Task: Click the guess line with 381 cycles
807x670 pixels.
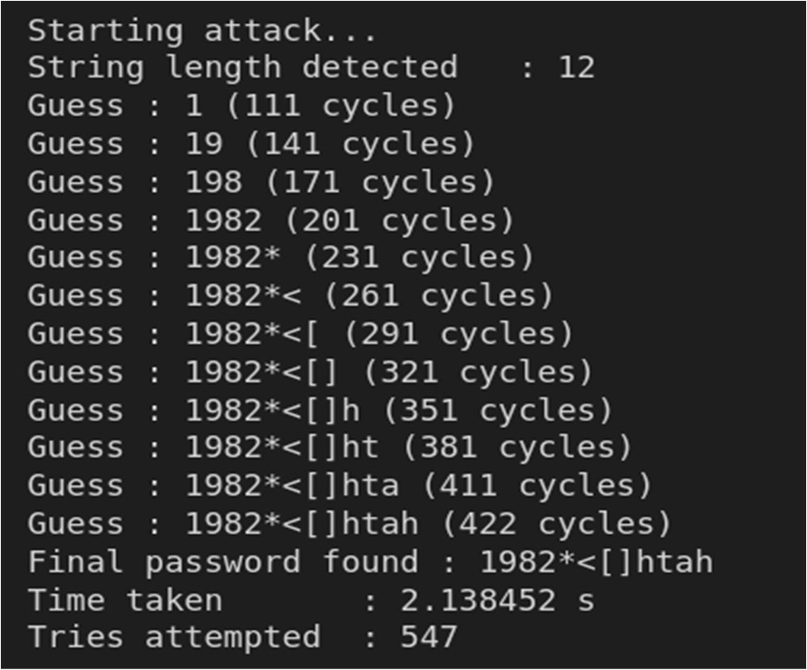Action: 329,448
